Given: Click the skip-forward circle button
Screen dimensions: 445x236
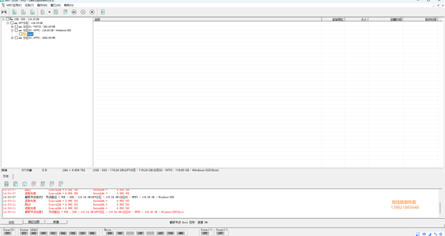Looking at the screenshot, I should (74, 12).
